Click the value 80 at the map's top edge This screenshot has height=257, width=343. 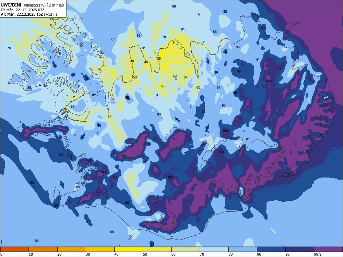tap(174, 6)
